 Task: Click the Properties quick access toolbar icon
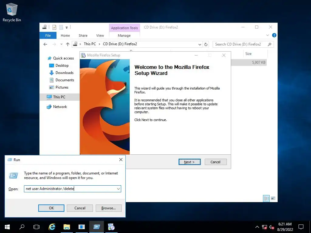[x=54, y=27]
